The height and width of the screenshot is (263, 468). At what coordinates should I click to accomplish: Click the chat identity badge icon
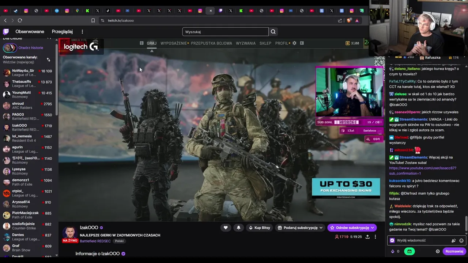(x=392, y=240)
